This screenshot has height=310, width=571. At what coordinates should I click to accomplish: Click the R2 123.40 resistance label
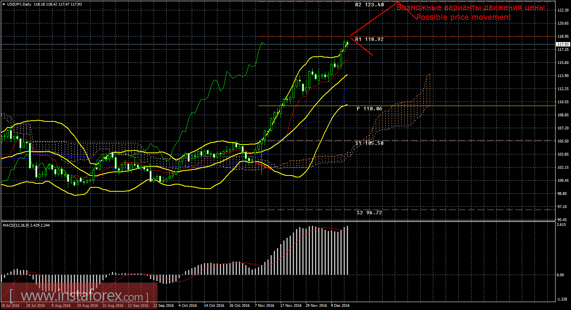370,5
